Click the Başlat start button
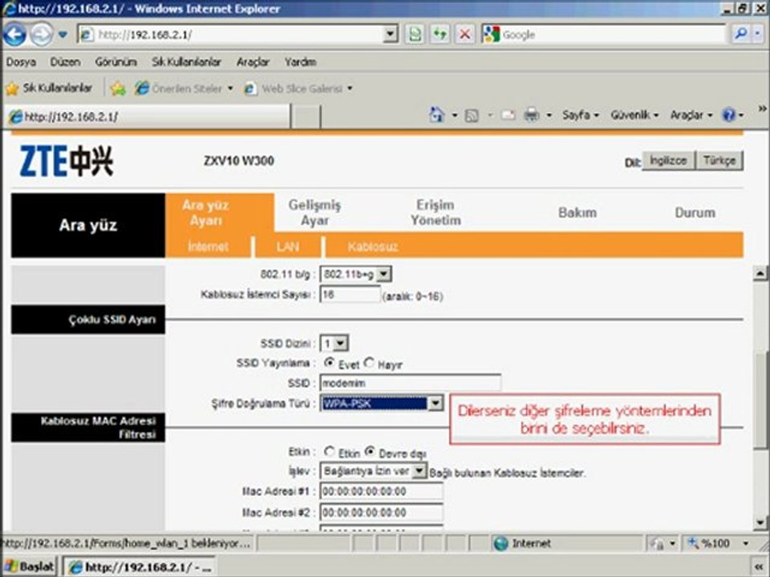This screenshot has width=770, height=577. (x=30, y=567)
